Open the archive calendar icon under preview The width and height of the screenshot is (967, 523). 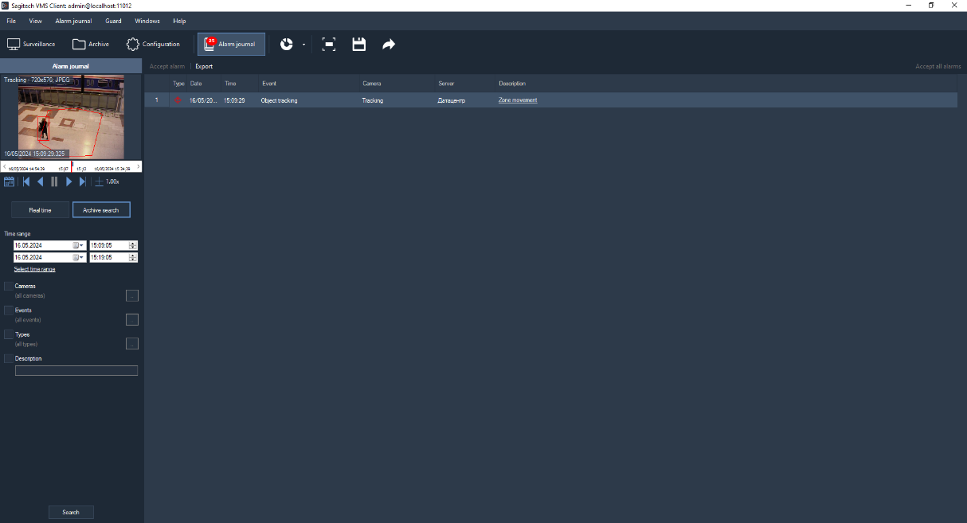(10, 181)
